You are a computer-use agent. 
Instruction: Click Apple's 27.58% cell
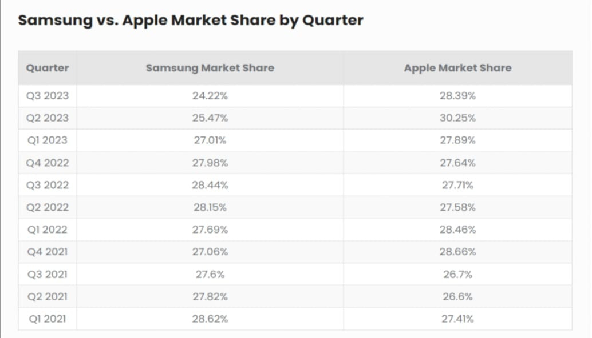pyautogui.click(x=457, y=207)
